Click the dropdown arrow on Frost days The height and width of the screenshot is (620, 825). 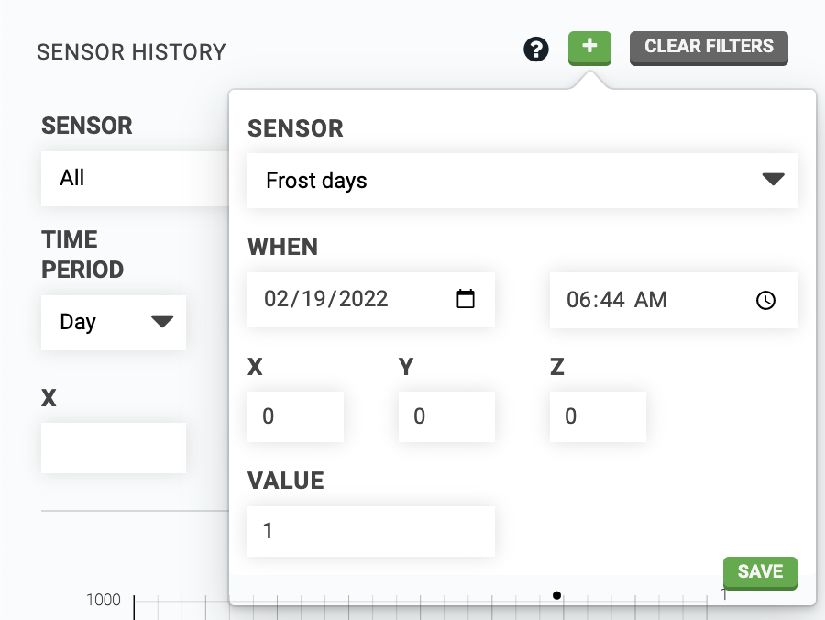(773, 181)
